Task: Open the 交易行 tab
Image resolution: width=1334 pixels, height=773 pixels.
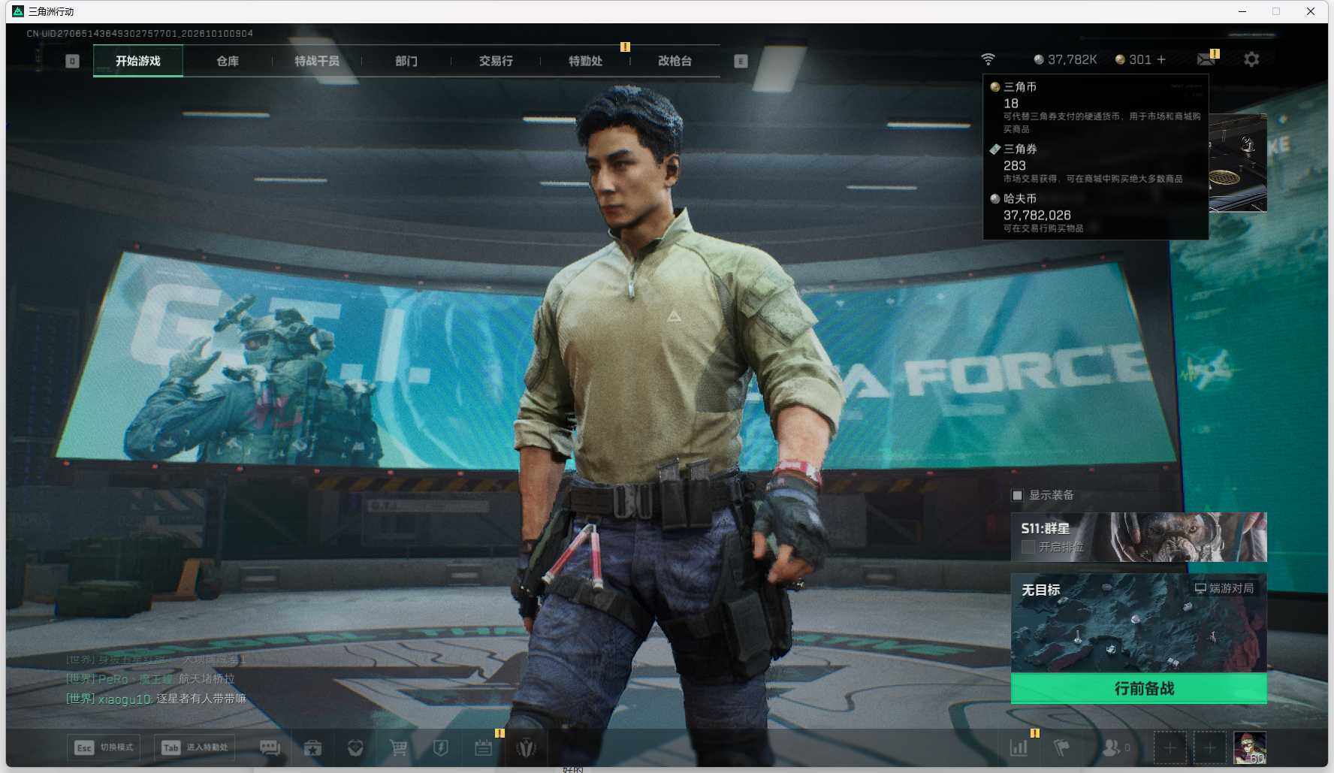Action: pos(496,61)
